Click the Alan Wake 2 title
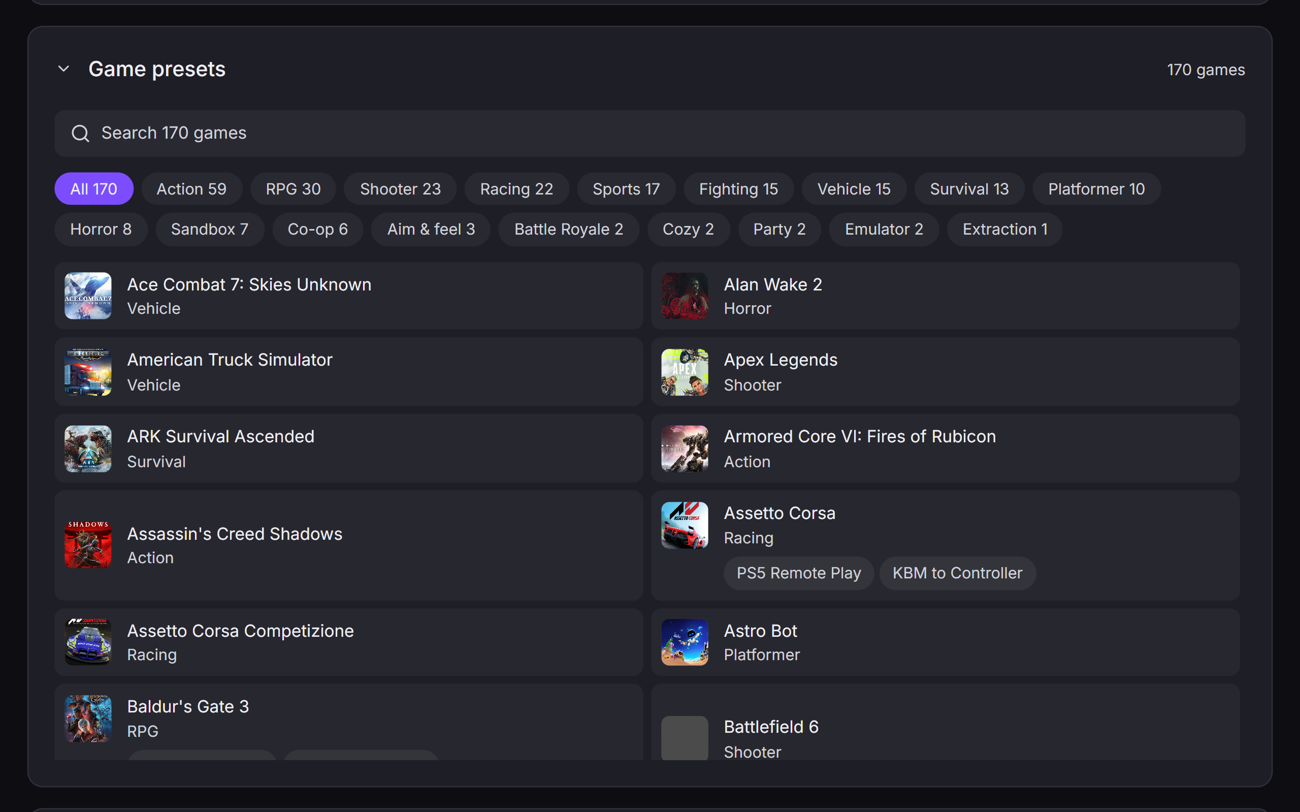This screenshot has height=812, width=1300. coord(773,284)
